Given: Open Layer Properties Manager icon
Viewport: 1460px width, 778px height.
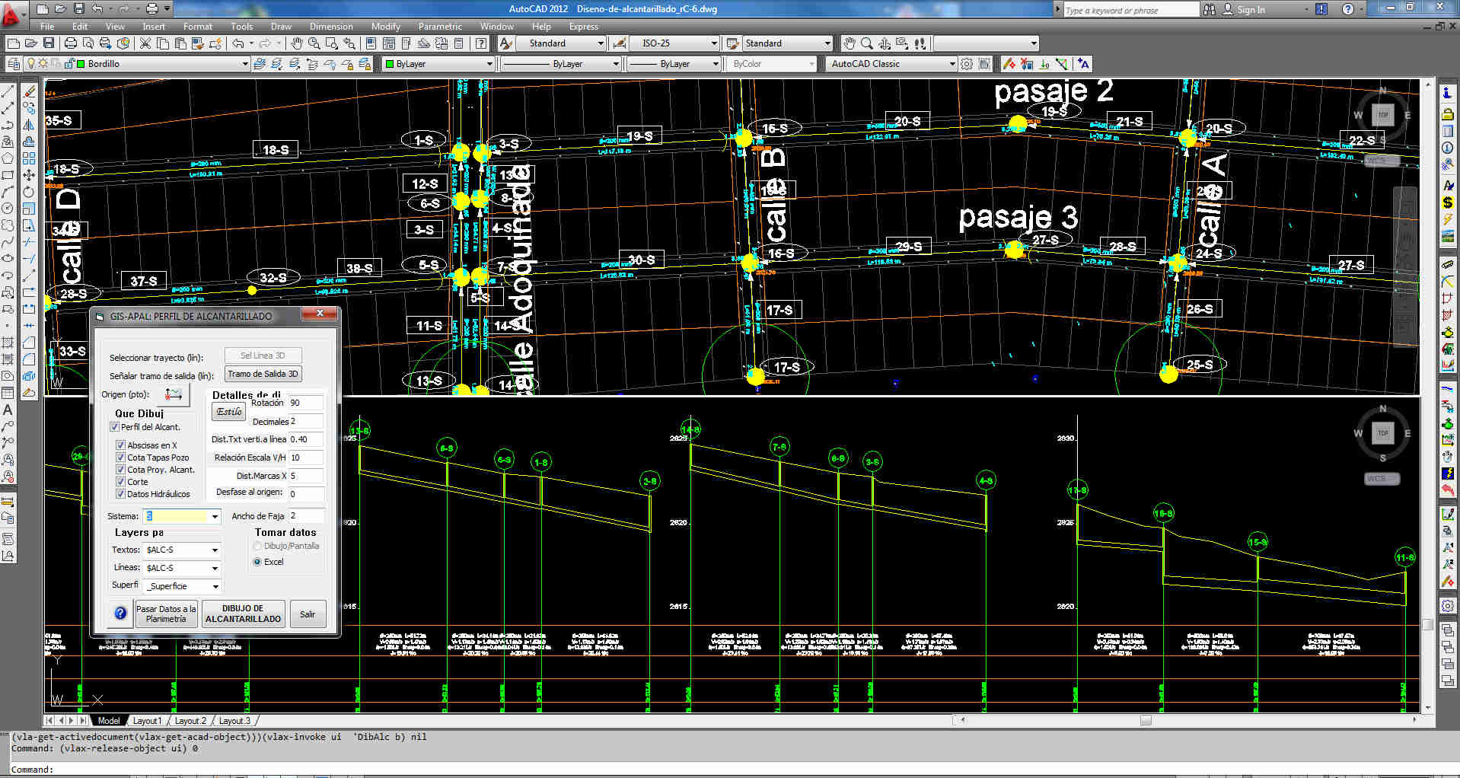Looking at the screenshot, I should click(x=13, y=64).
